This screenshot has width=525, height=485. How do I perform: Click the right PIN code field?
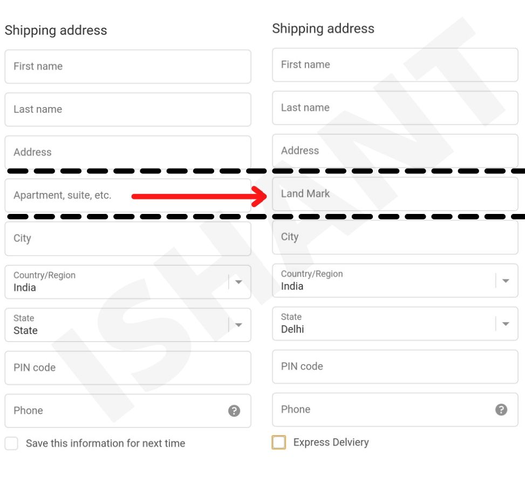pyautogui.click(x=395, y=366)
